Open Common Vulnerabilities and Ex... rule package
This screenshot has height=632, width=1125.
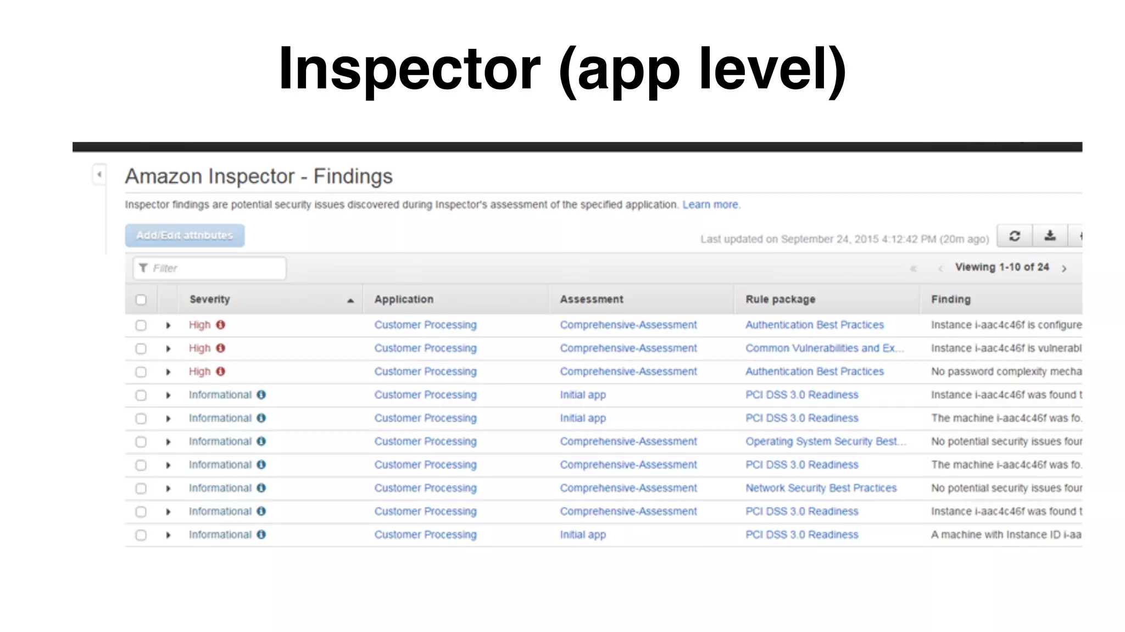tap(824, 348)
